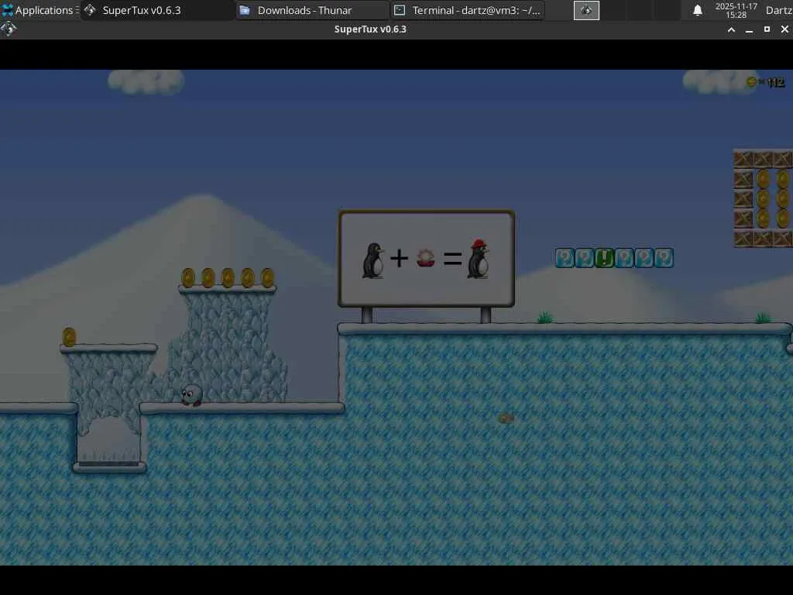Click the red-hat fire Tux on the sign

coord(478,259)
